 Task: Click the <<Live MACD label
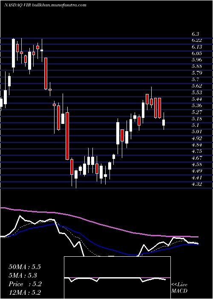point(179,288)
